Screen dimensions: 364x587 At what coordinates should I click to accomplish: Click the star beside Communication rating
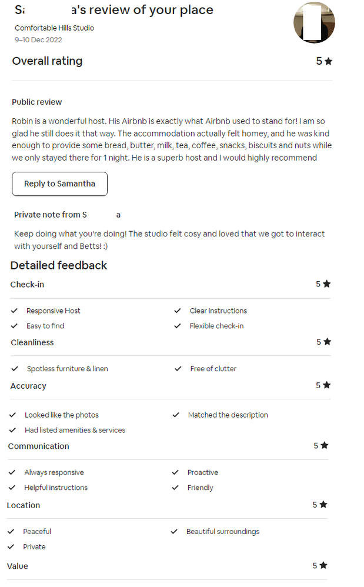326,445
